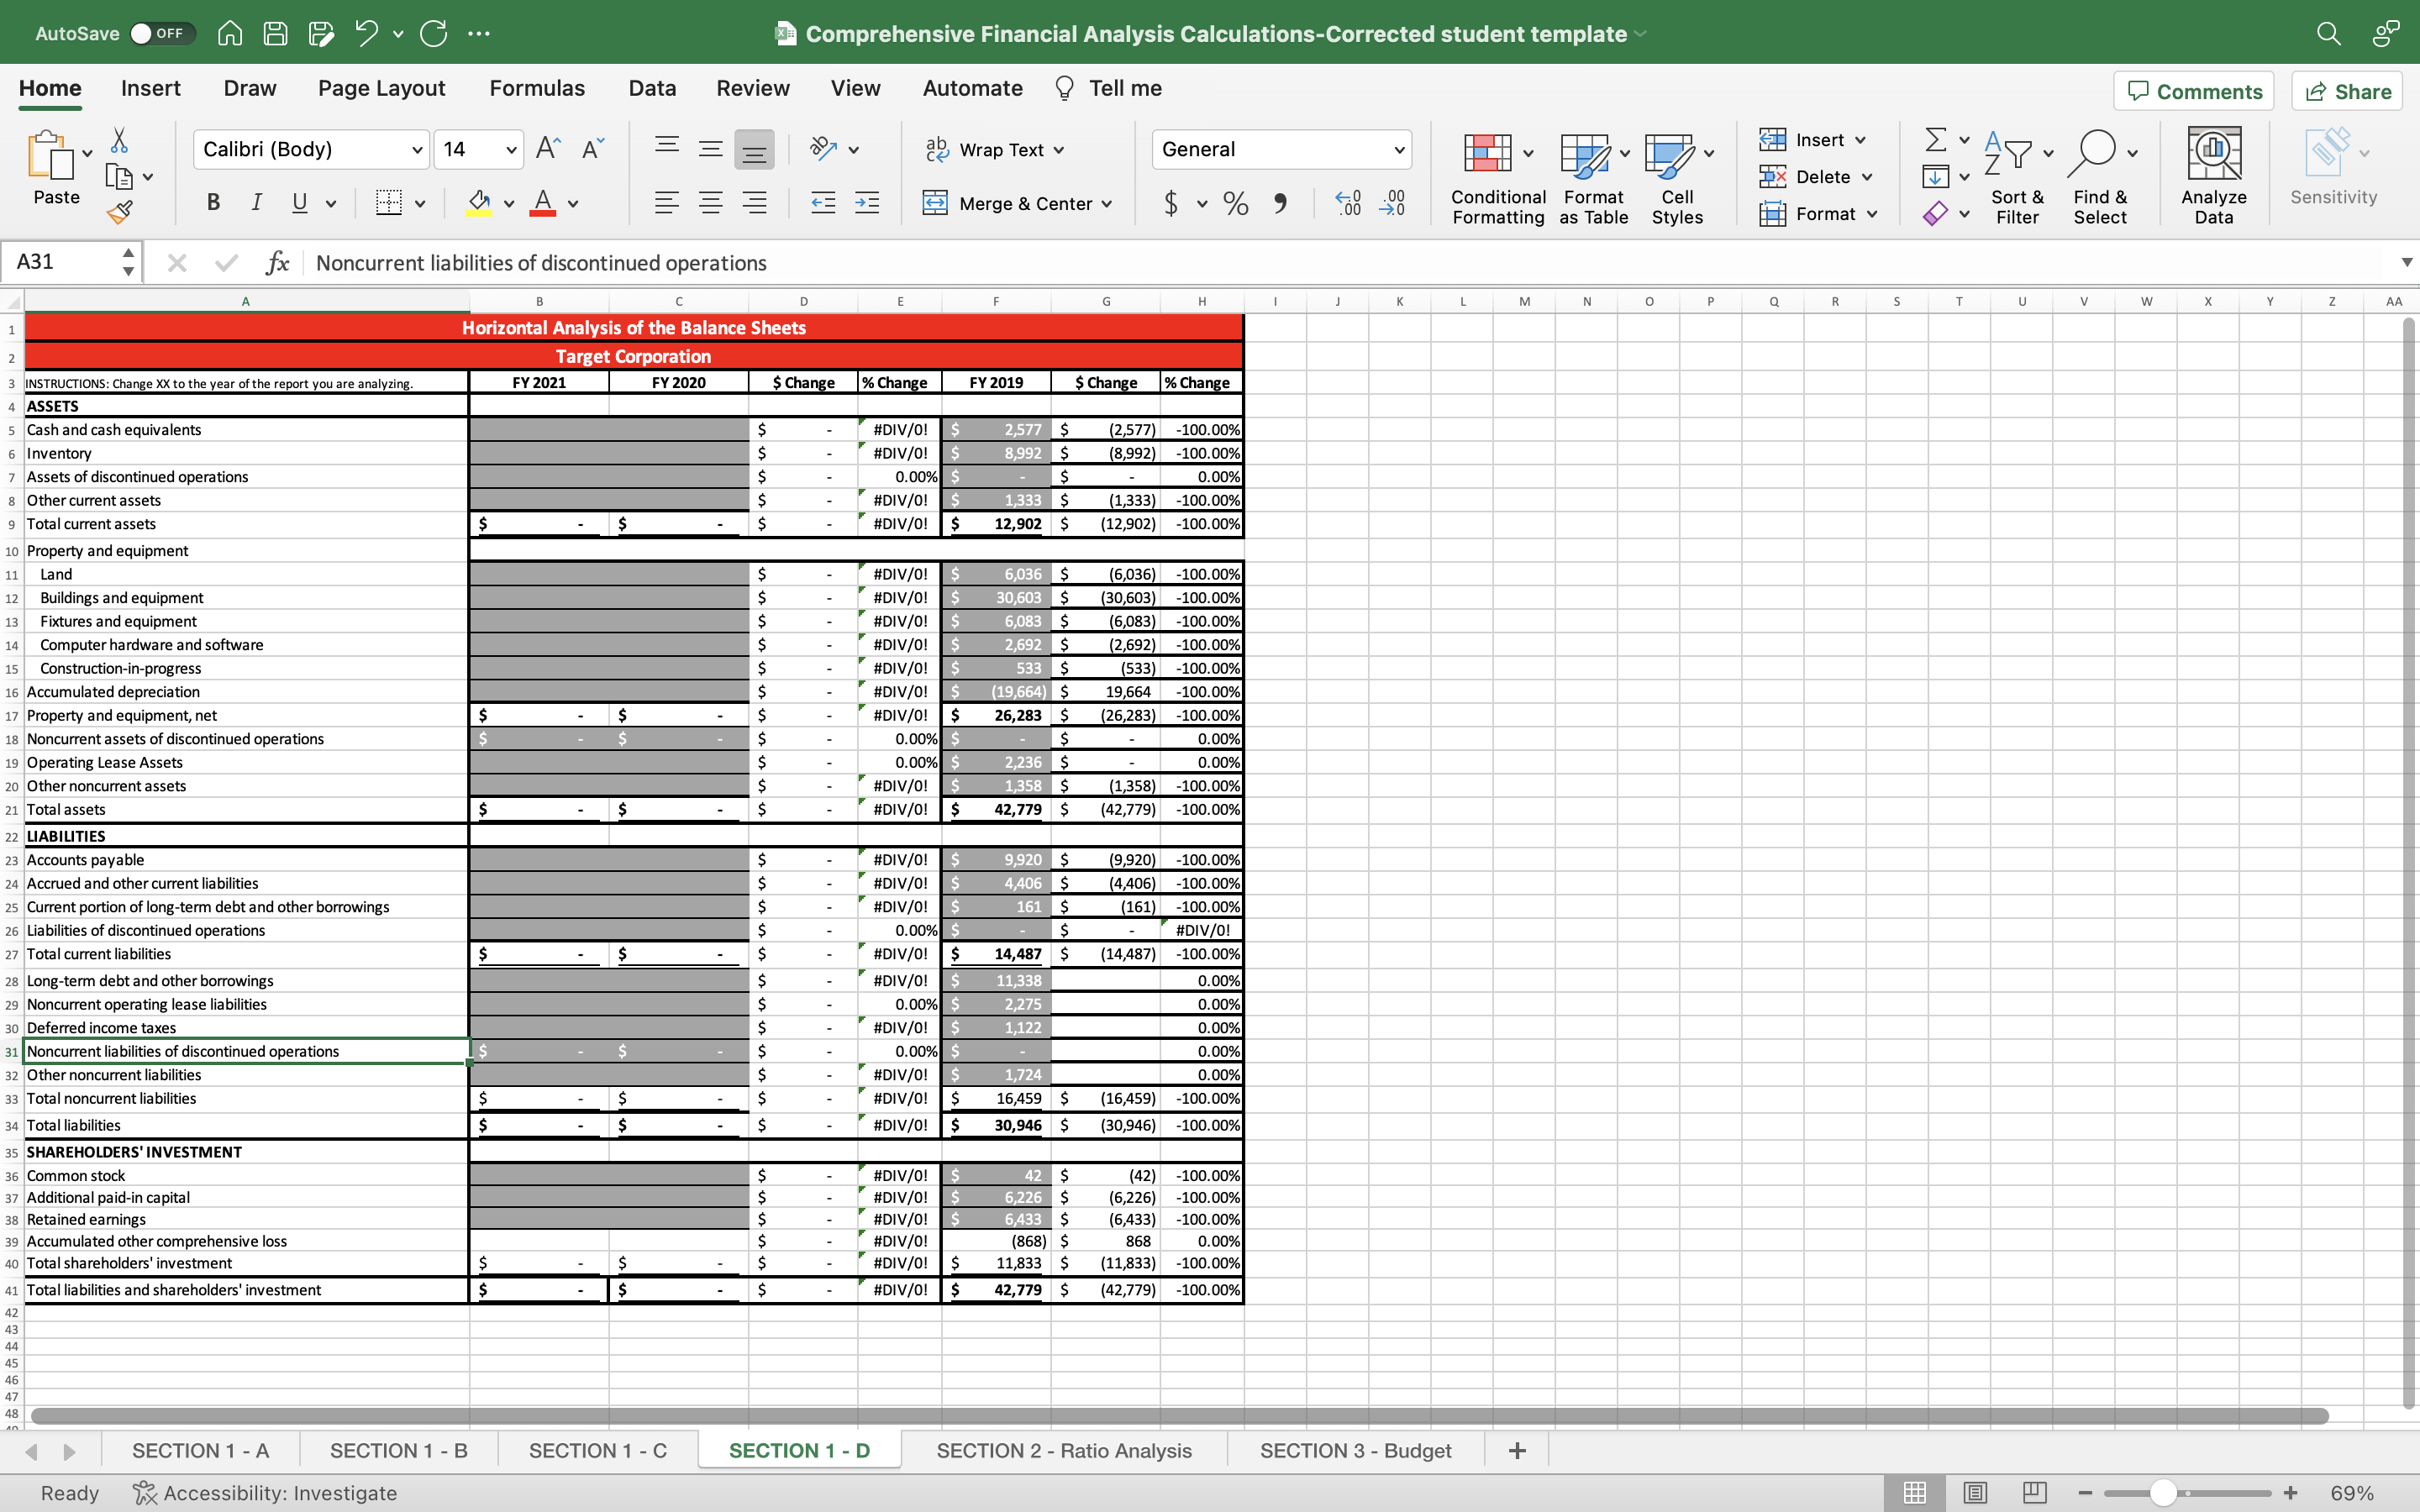Open the font name dropdown
The height and width of the screenshot is (1512, 2420).
tap(417, 150)
